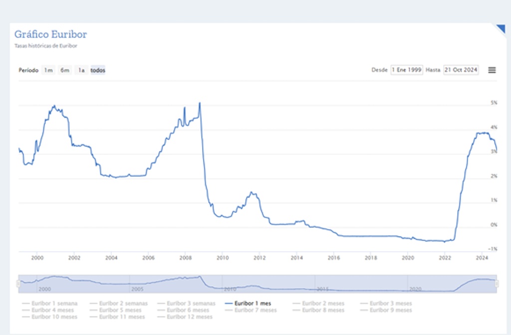511x335 pixels.
Task: Open the chart hamburger export menu
Action: [492, 70]
